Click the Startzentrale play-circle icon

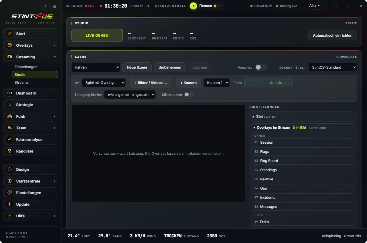(x=10, y=181)
